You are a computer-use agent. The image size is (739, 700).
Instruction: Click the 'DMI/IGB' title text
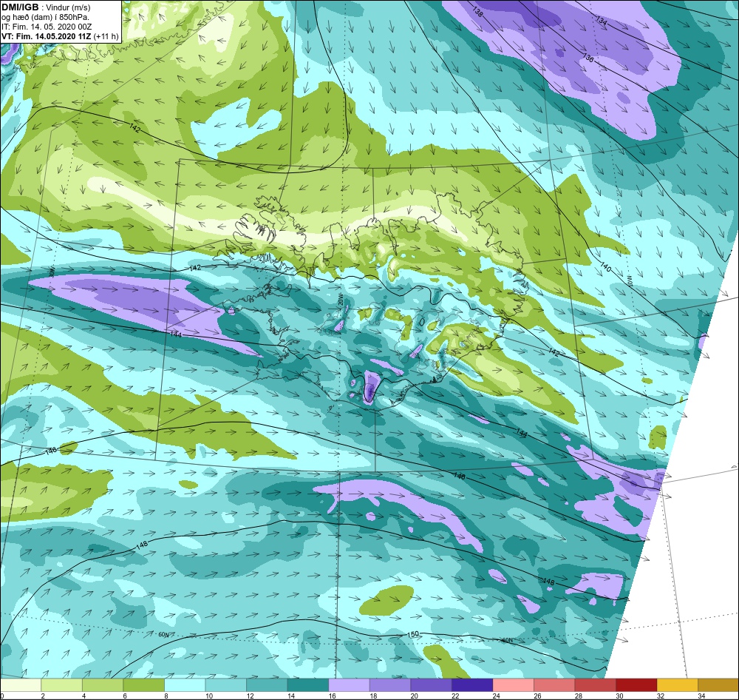(x=20, y=7)
